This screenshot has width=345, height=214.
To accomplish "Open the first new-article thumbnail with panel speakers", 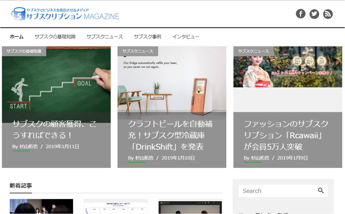I will click(41, 206).
